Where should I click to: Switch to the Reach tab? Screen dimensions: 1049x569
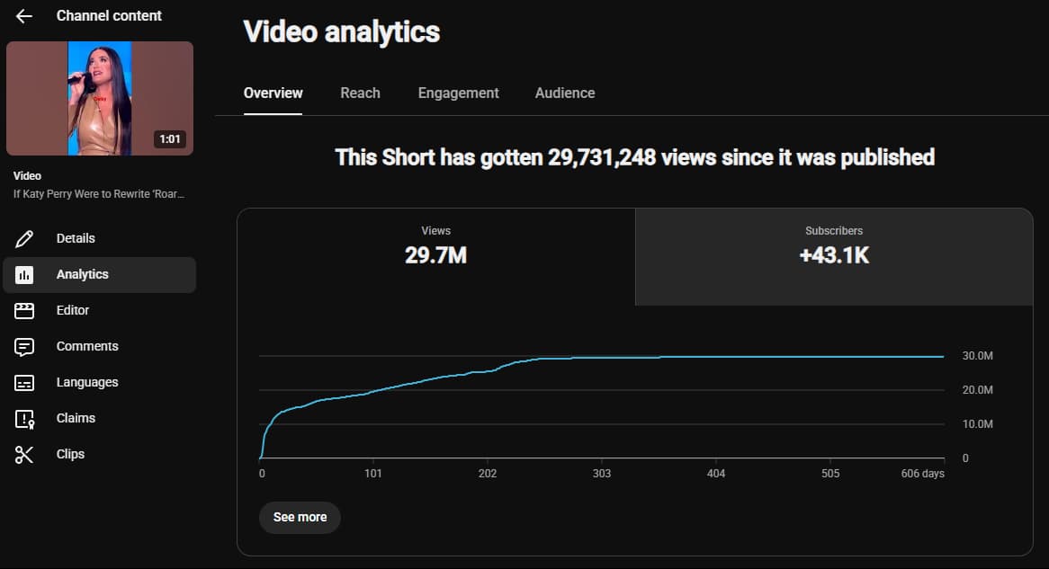tap(360, 93)
